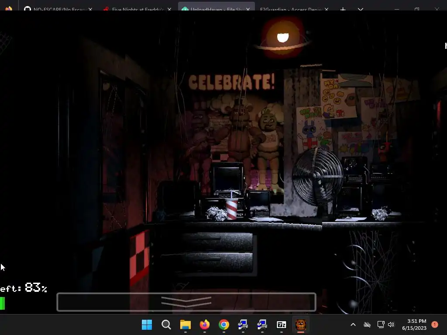
Task: Open Windows Start menu
Action: [147, 325]
